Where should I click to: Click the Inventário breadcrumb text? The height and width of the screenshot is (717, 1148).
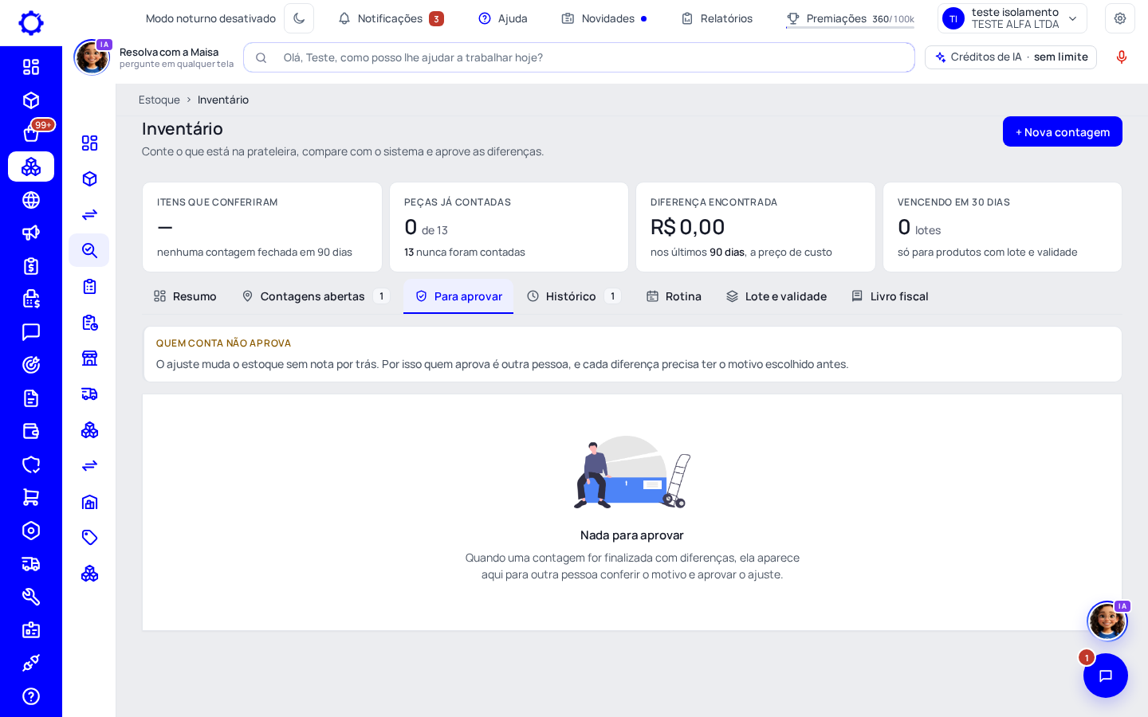point(223,100)
